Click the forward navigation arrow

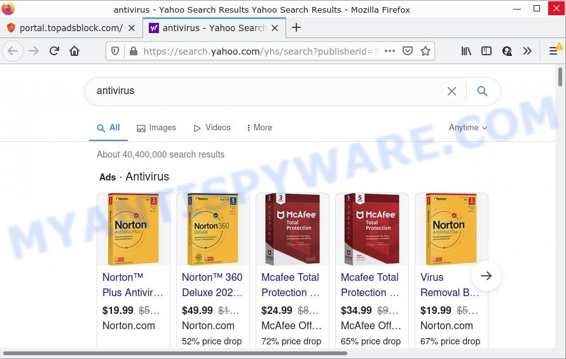[x=34, y=51]
